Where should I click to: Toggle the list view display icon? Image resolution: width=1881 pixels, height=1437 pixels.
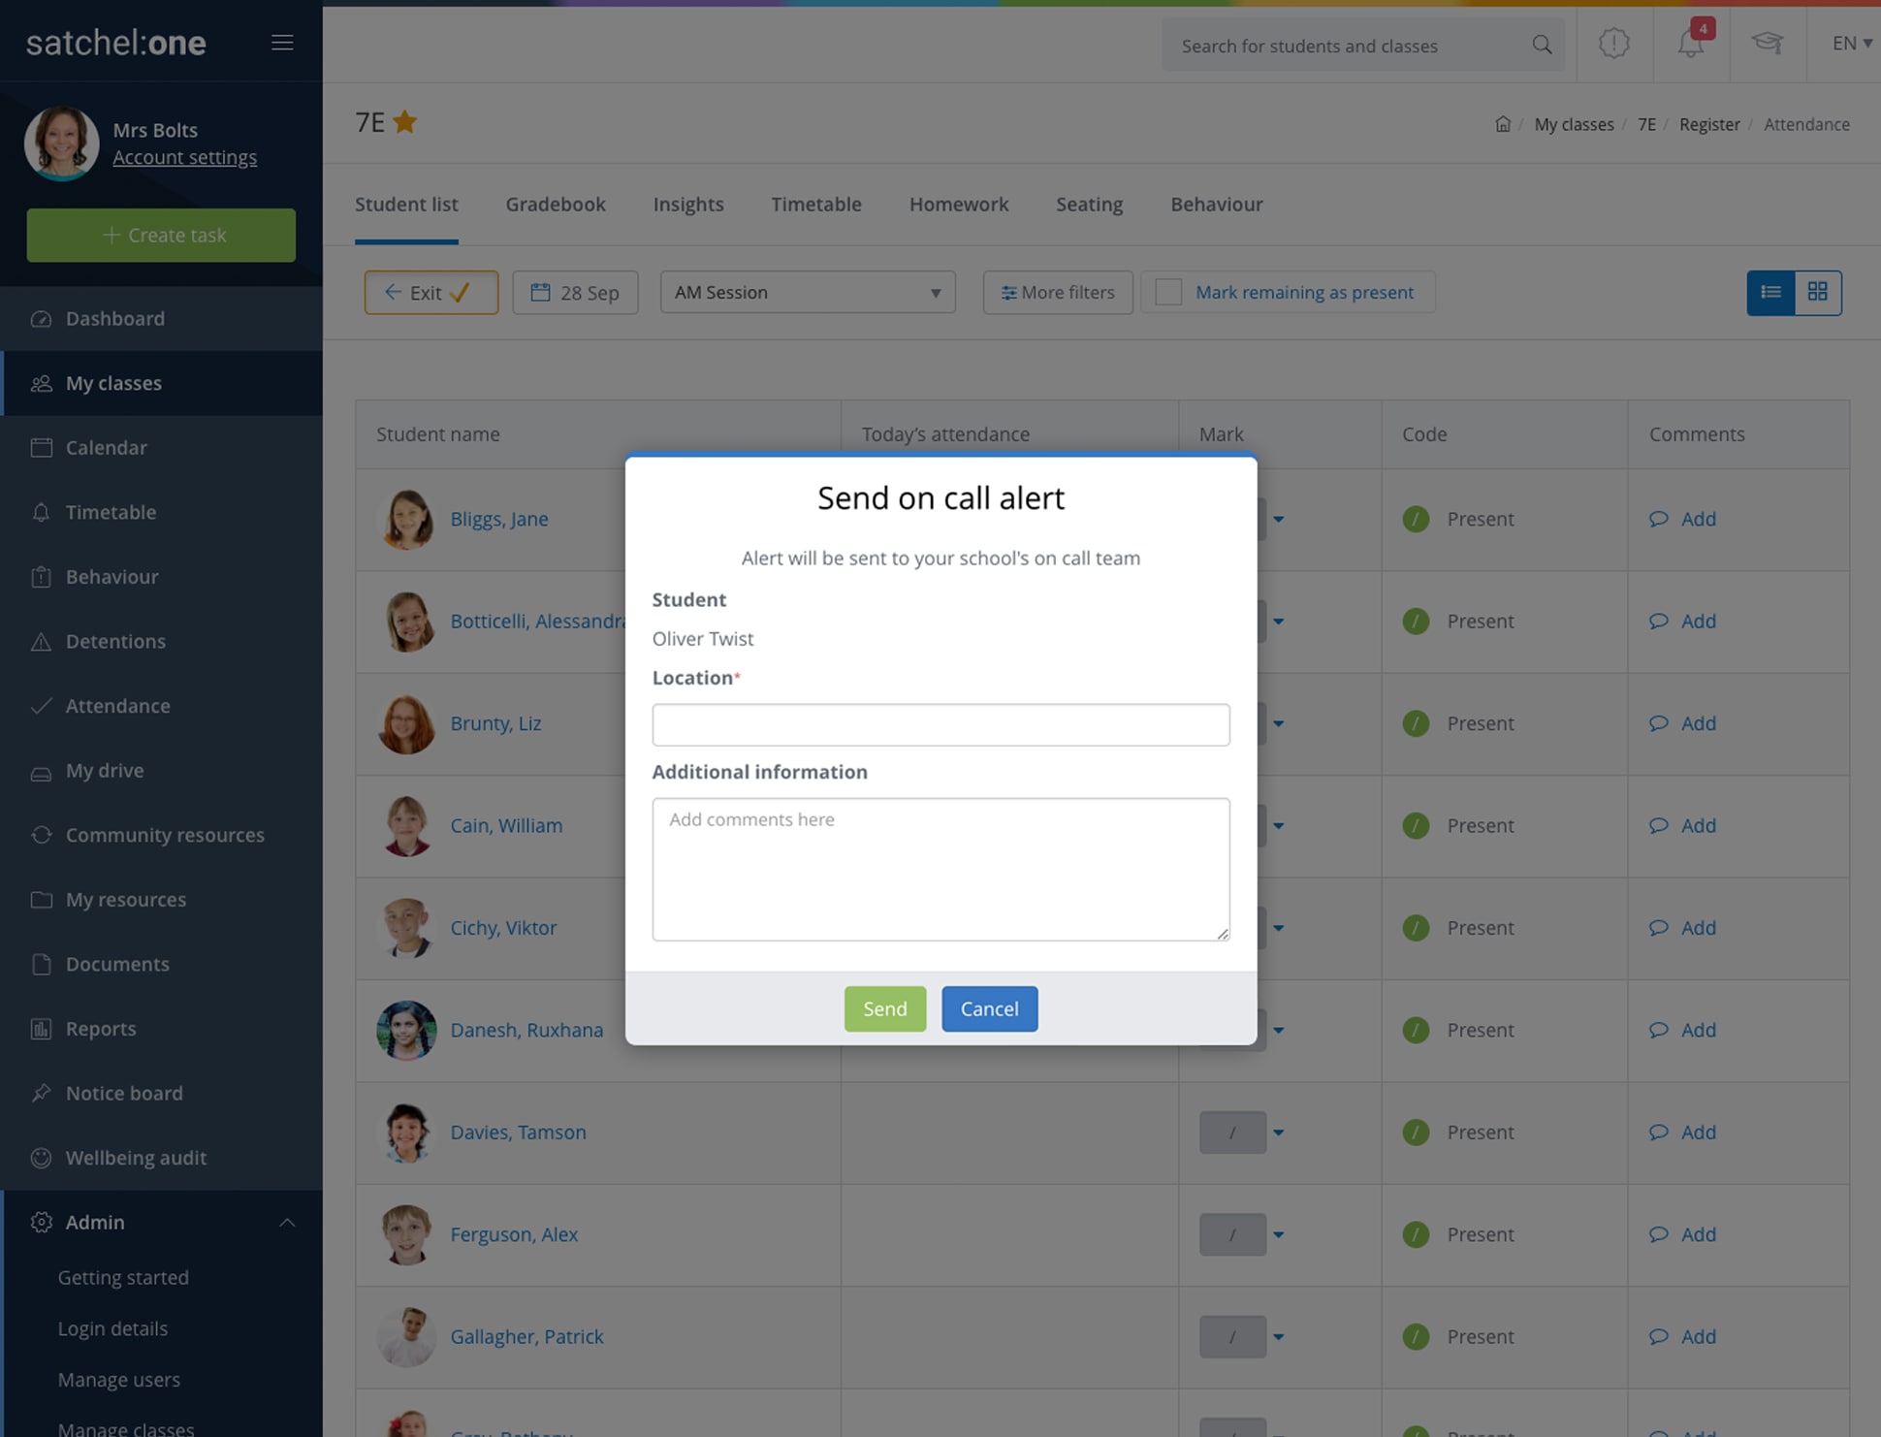point(1769,293)
